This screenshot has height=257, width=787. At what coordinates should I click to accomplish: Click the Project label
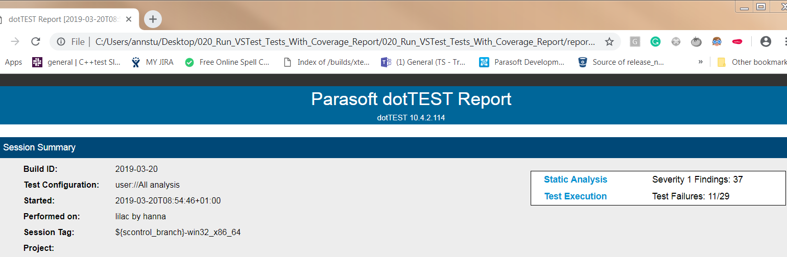(39, 248)
